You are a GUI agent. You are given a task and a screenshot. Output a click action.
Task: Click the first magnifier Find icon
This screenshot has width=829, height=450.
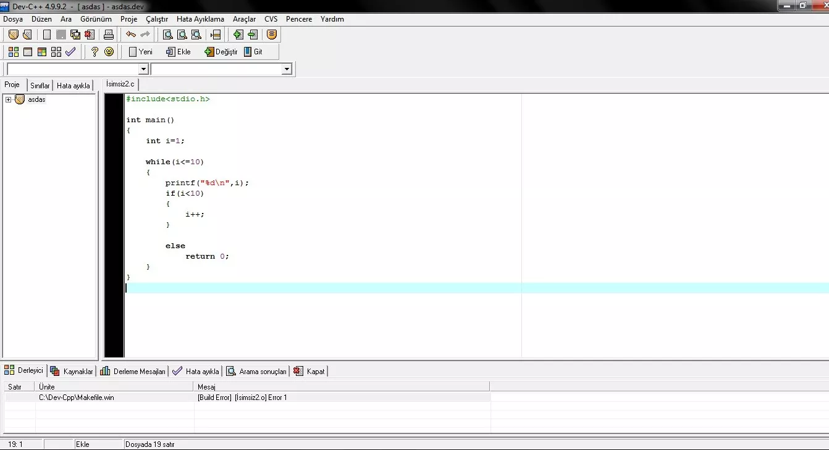tap(167, 35)
